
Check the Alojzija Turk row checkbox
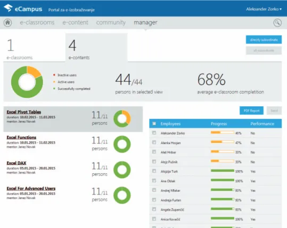click(154, 171)
